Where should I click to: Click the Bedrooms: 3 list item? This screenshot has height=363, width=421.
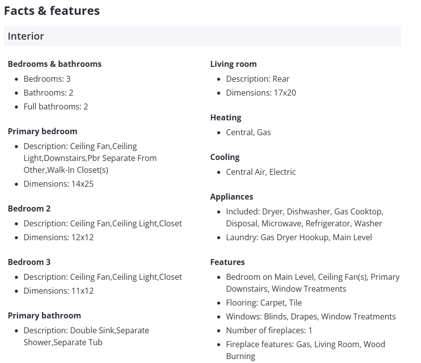click(x=47, y=79)
